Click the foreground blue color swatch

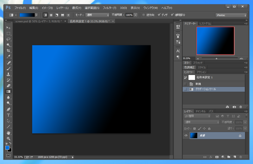point(7,148)
